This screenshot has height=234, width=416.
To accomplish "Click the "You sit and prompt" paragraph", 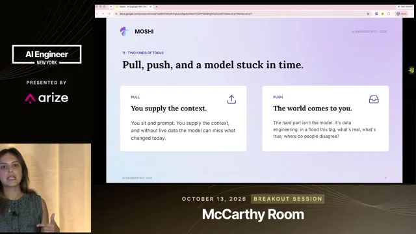I will 183,131.
